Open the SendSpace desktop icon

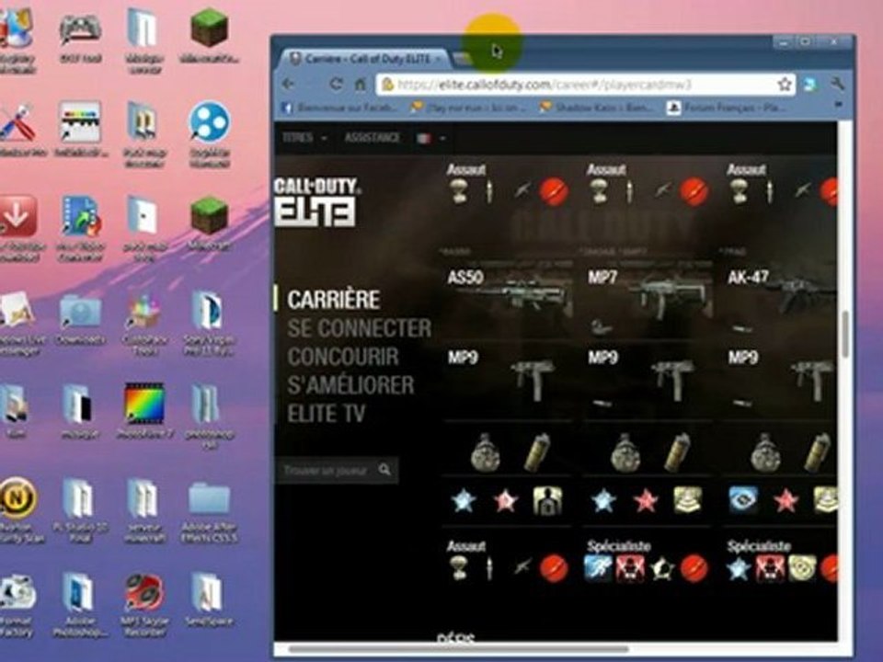tap(209, 599)
